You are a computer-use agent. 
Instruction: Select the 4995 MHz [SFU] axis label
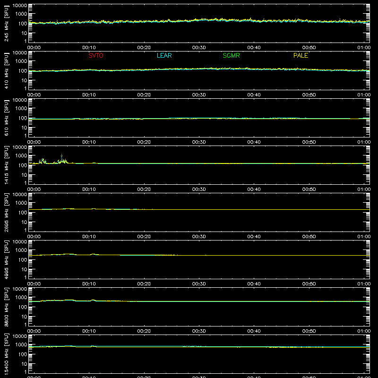7,259
